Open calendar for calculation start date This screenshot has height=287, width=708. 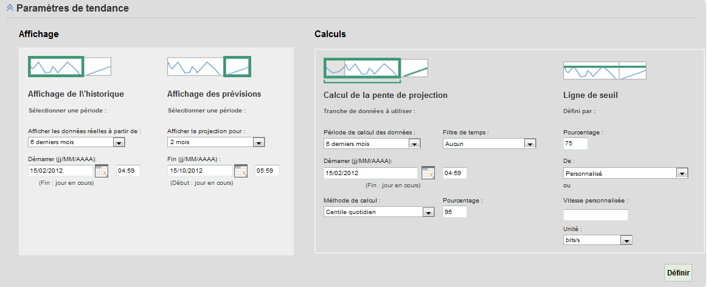pyautogui.click(x=428, y=173)
